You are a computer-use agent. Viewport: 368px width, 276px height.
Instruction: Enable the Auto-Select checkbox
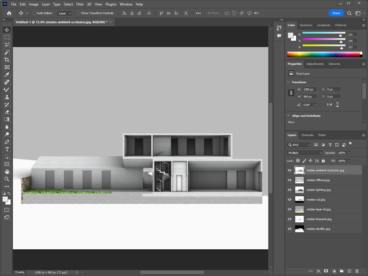34,13
